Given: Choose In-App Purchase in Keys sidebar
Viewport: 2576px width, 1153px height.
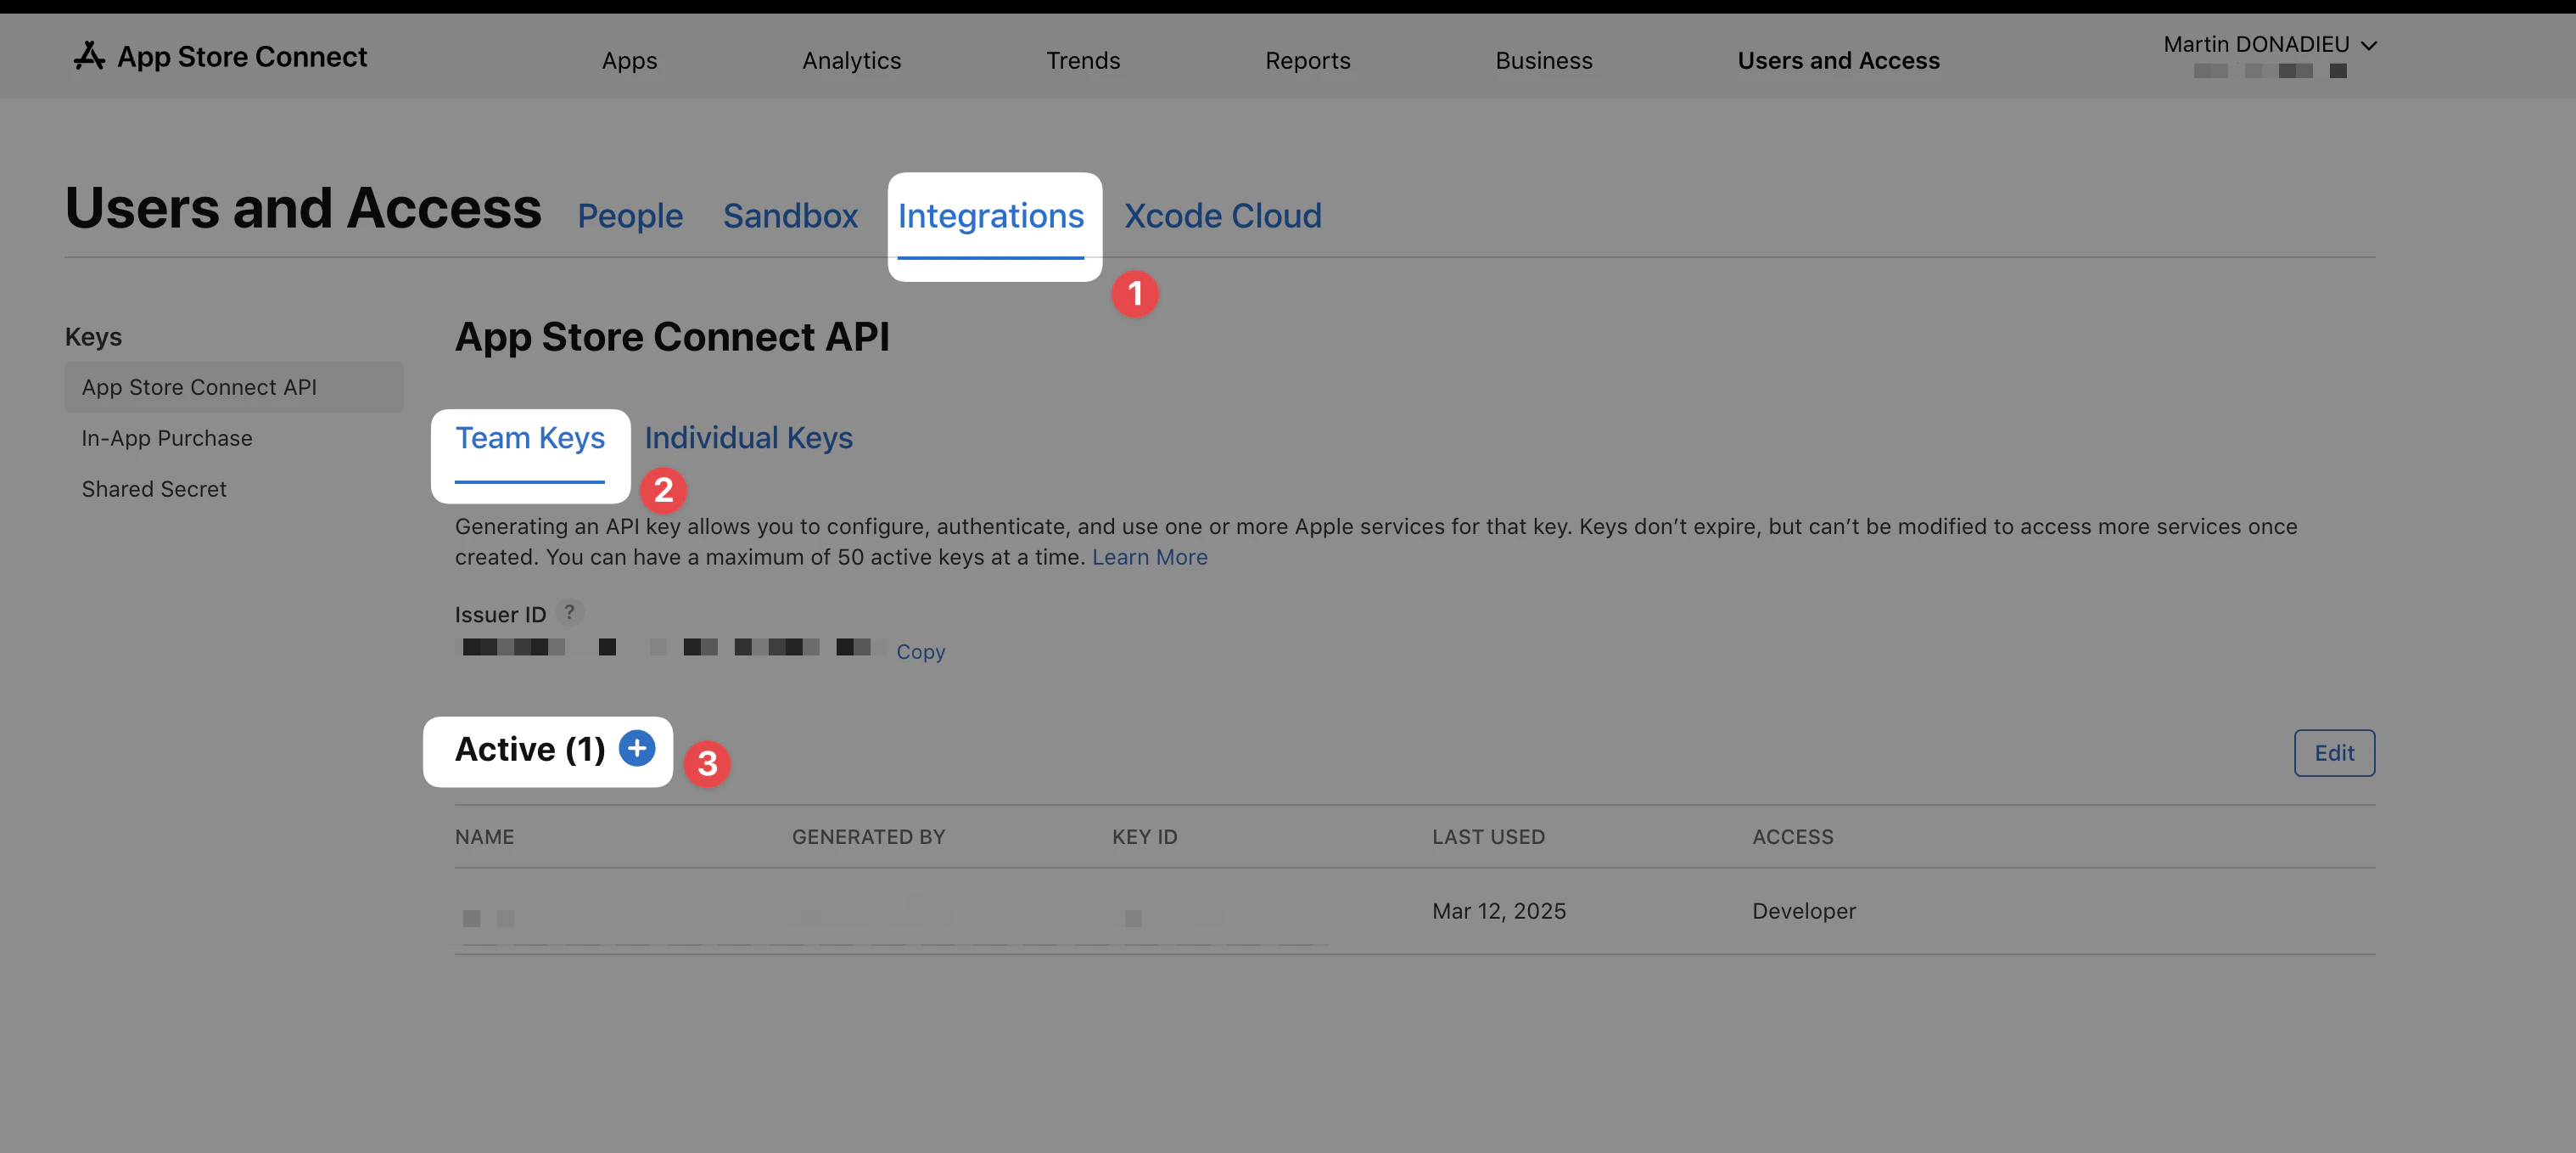Looking at the screenshot, I should (167, 438).
